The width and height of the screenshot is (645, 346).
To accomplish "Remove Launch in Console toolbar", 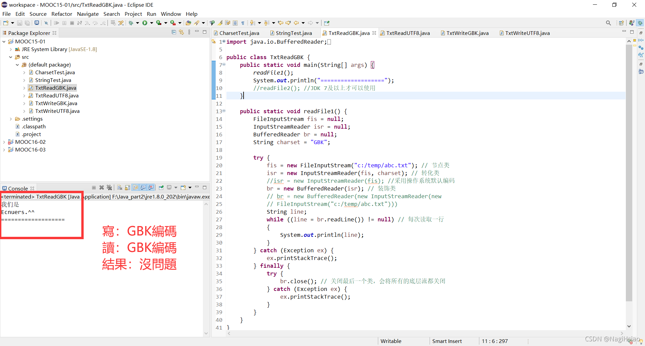I will tap(102, 187).
